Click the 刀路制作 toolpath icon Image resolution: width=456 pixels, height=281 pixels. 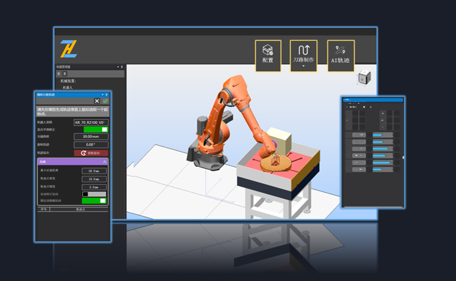tap(303, 51)
